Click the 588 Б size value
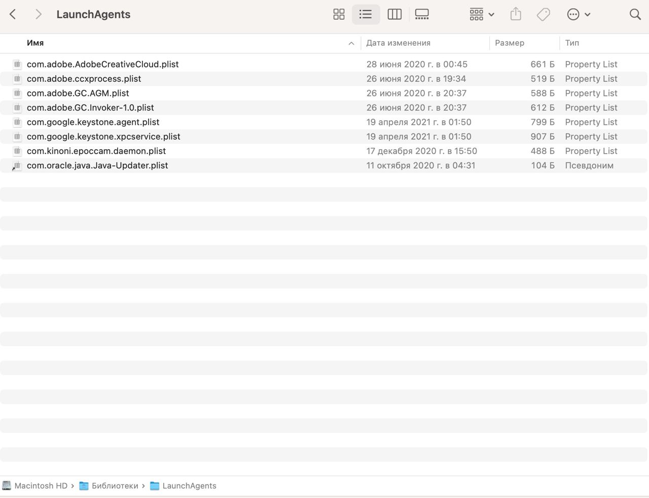Viewport: 649px width, 498px height. click(543, 93)
